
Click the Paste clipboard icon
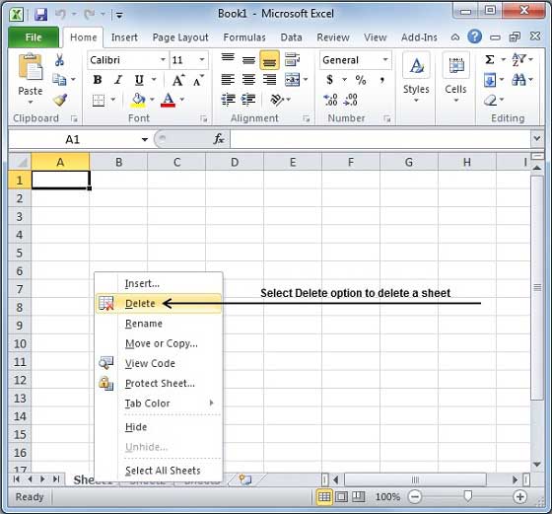[30, 66]
